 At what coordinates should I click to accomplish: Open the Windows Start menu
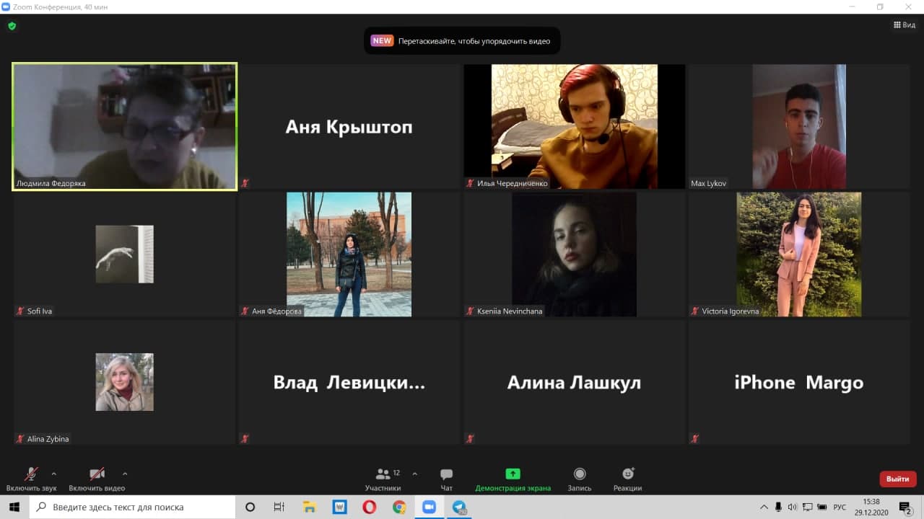[x=14, y=507]
